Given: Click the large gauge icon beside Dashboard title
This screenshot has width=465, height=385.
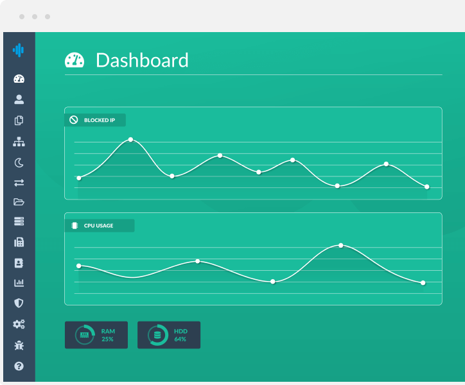Looking at the screenshot, I should tap(75, 60).
